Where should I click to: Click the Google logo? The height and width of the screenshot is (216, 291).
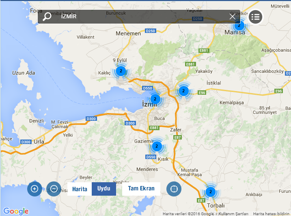tap(16, 211)
